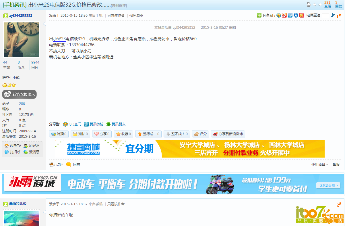
Task: Click the 1# floor number link
Action: (339, 16)
